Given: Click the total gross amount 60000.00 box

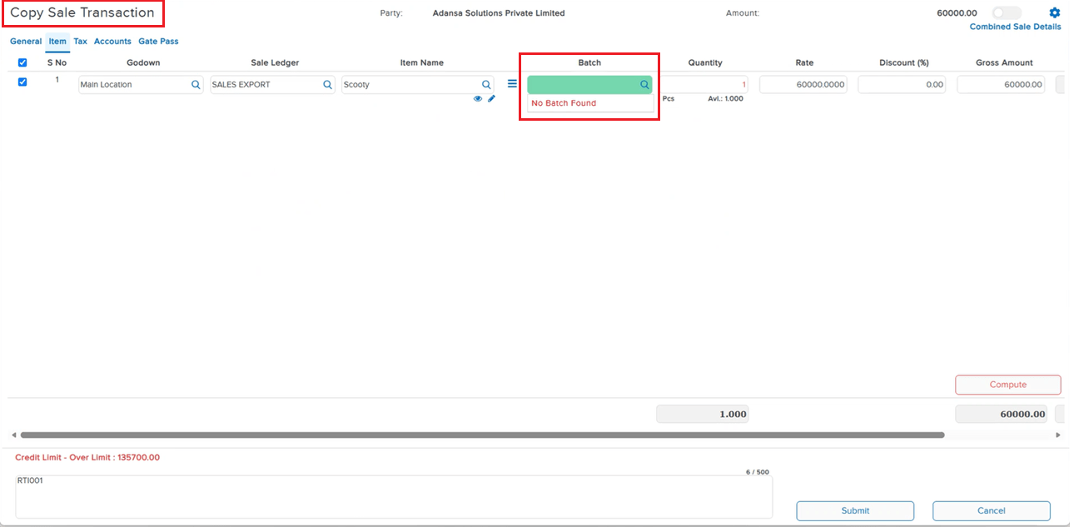Looking at the screenshot, I should (x=1002, y=414).
